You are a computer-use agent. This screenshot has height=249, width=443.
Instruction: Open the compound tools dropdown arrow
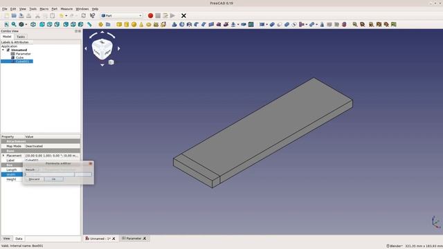(x=266, y=25)
